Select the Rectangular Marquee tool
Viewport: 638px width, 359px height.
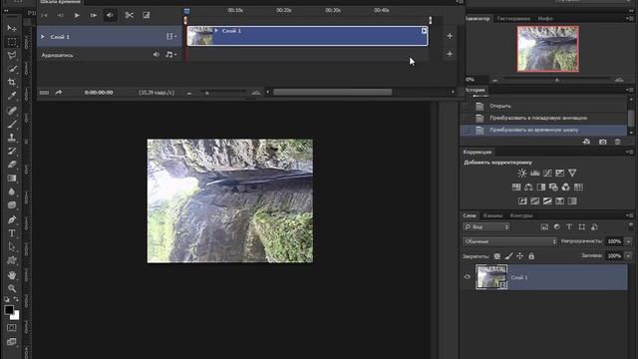pos(12,42)
